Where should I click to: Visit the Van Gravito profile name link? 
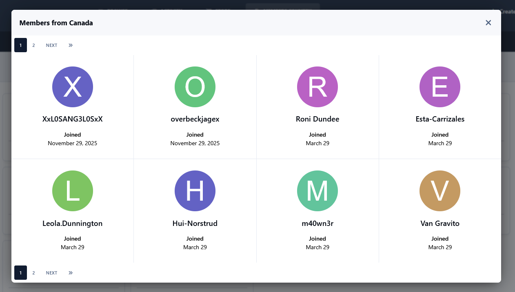440,223
